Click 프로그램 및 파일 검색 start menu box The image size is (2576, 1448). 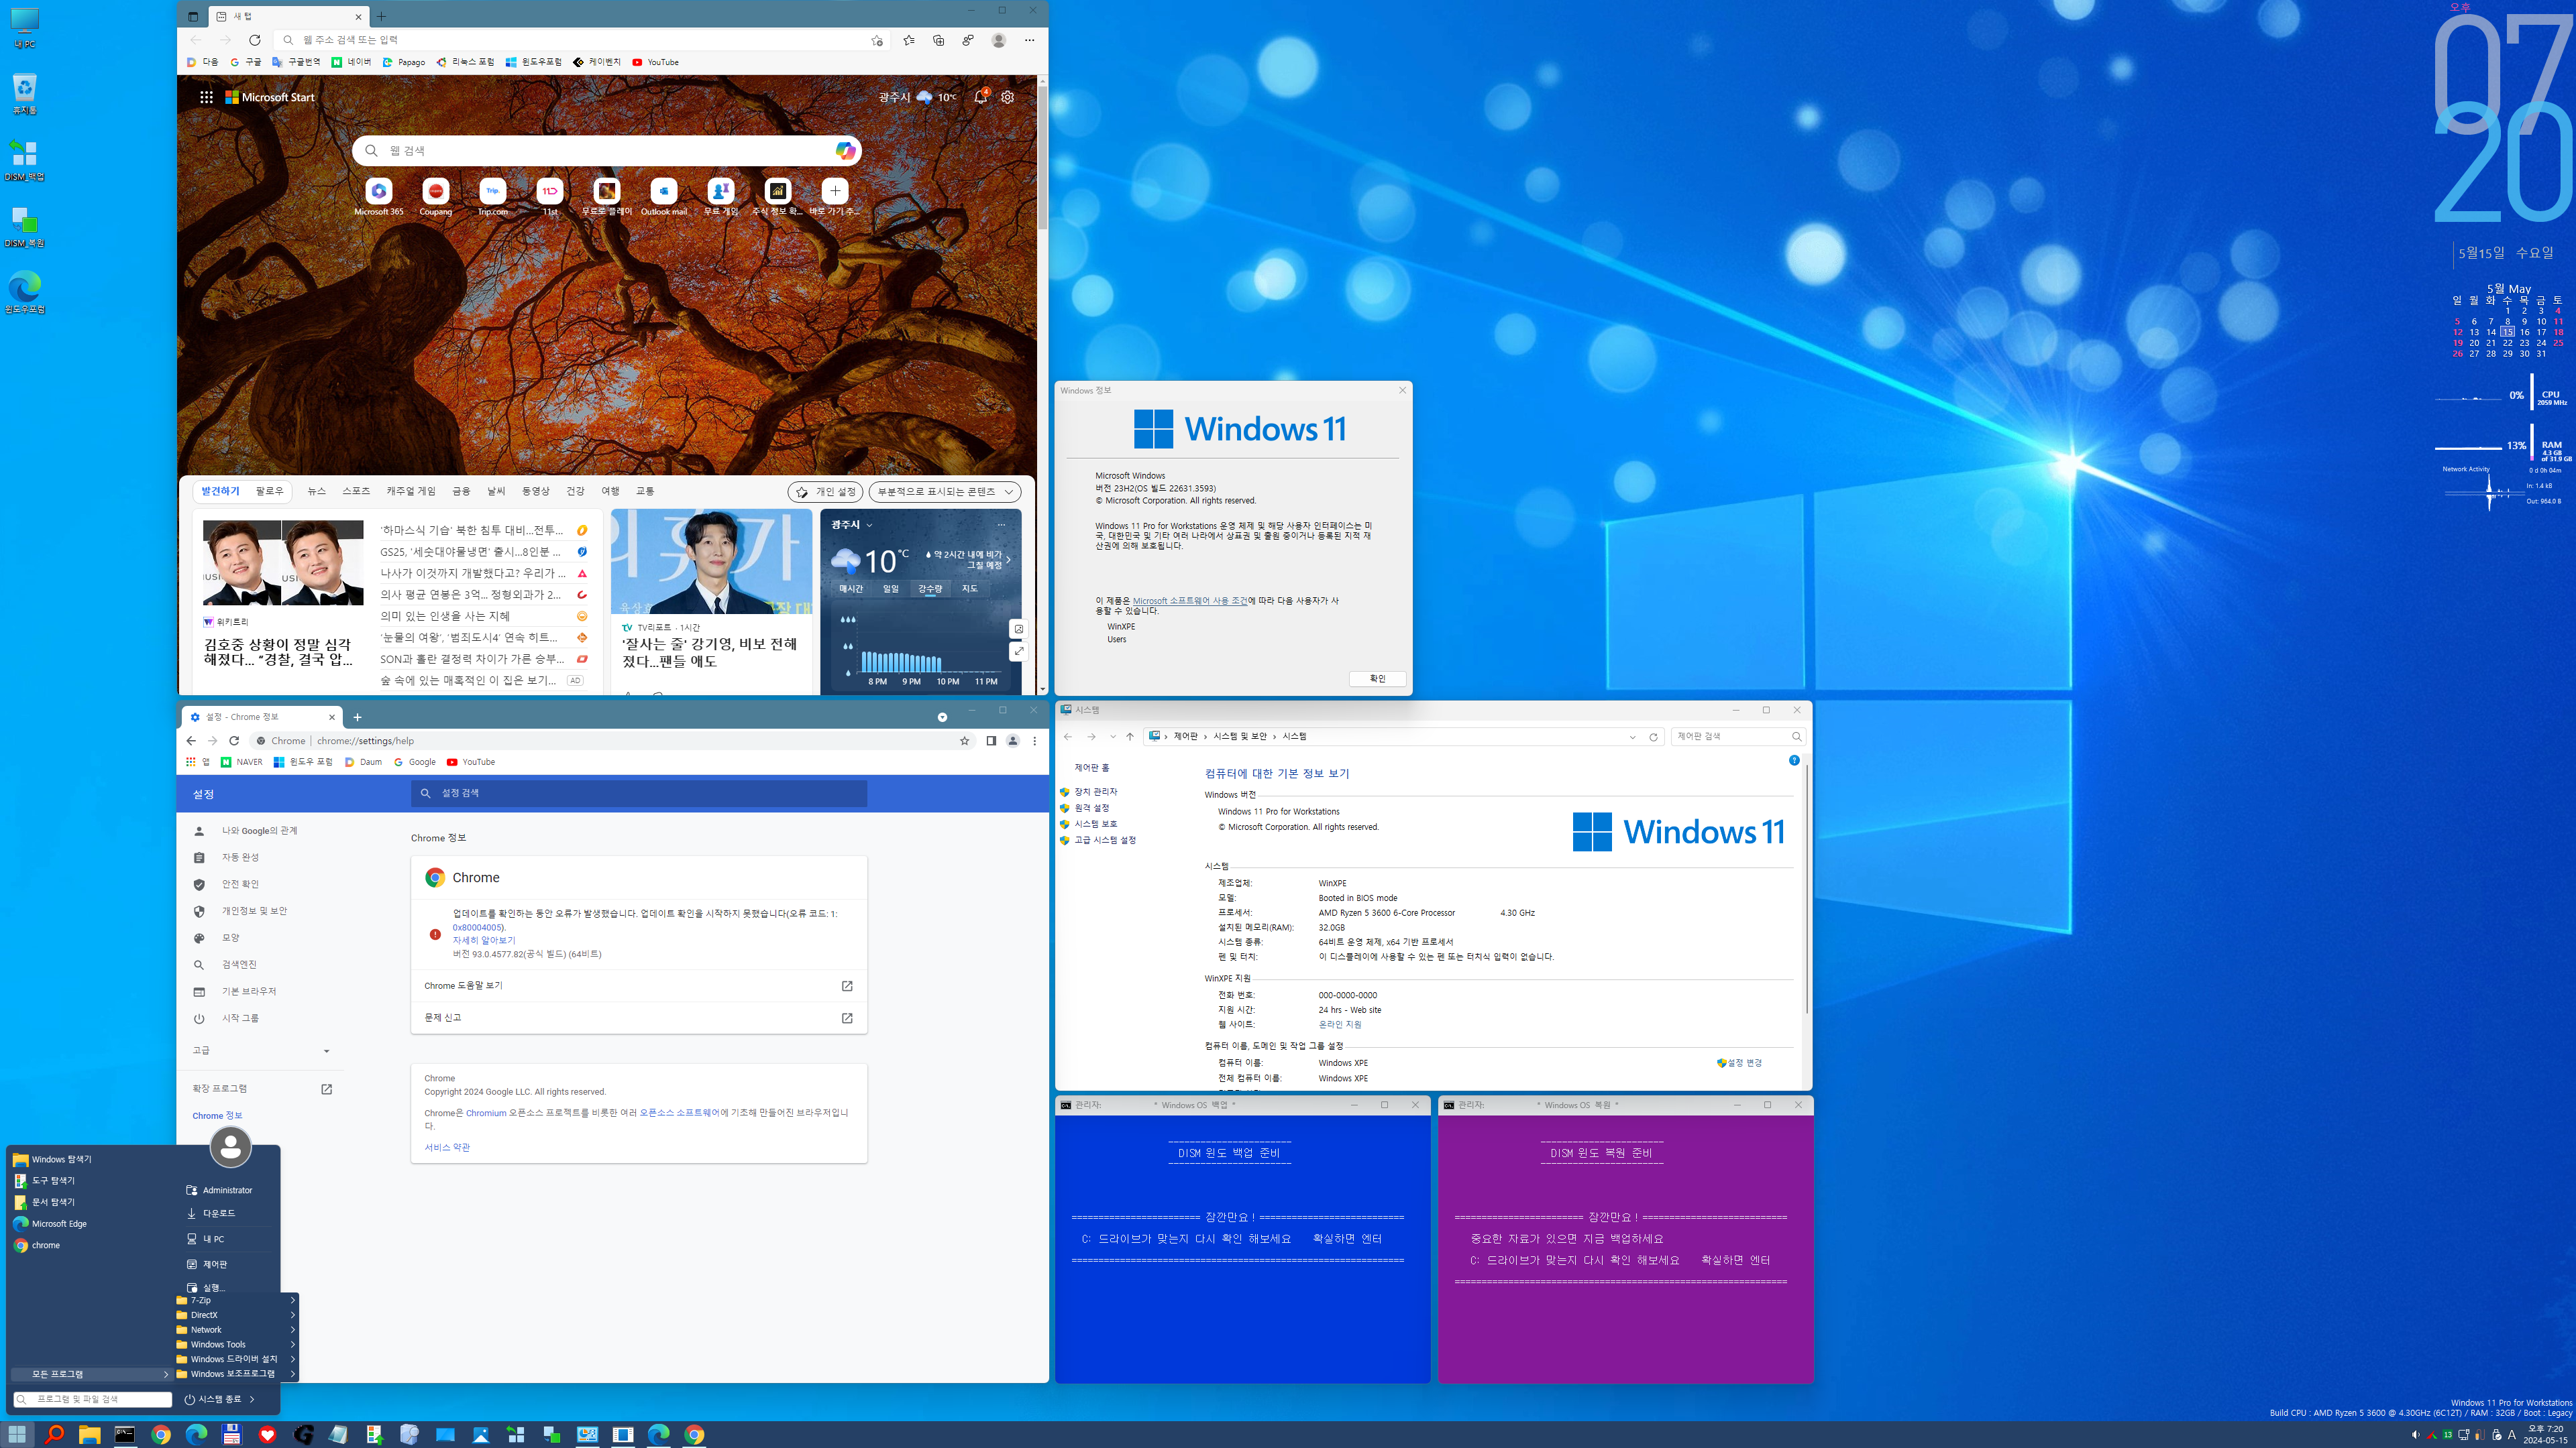click(92, 1399)
